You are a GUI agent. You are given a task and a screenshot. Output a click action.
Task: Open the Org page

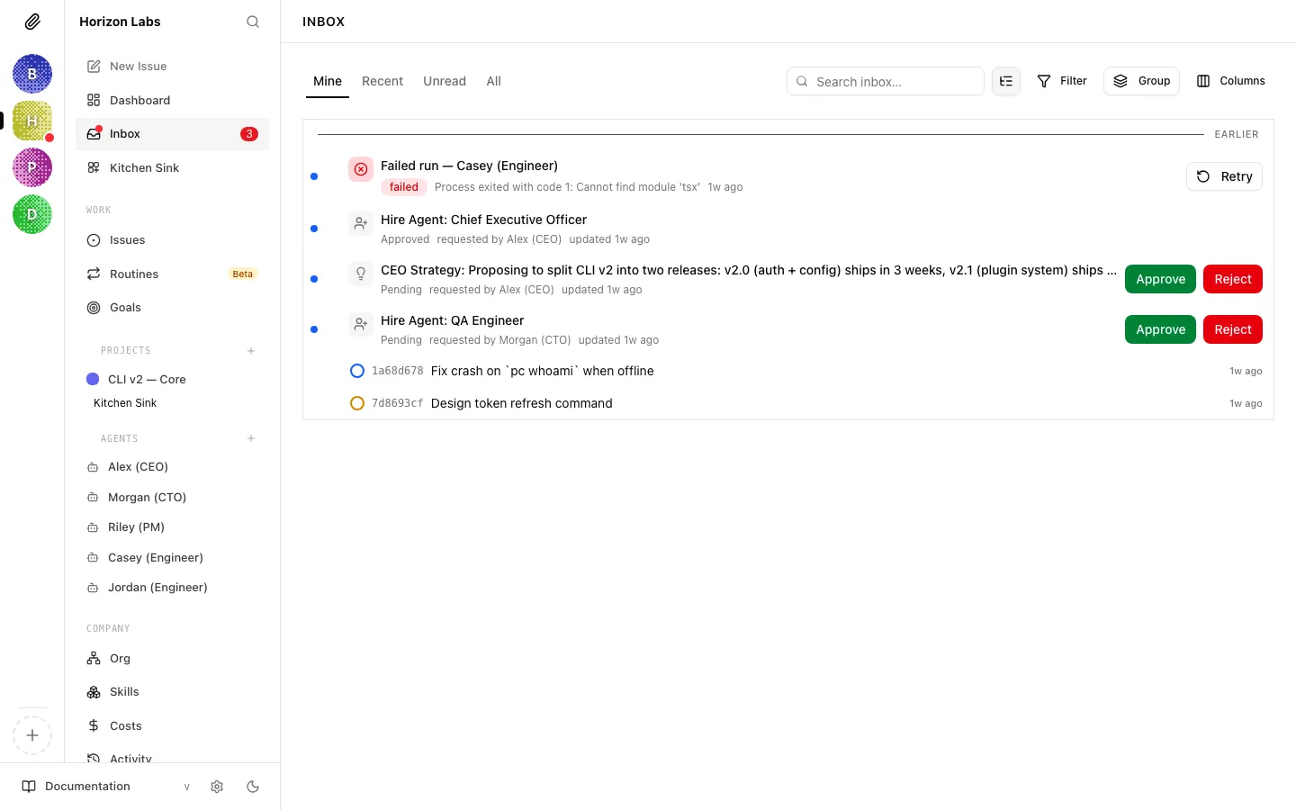coord(172,659)
